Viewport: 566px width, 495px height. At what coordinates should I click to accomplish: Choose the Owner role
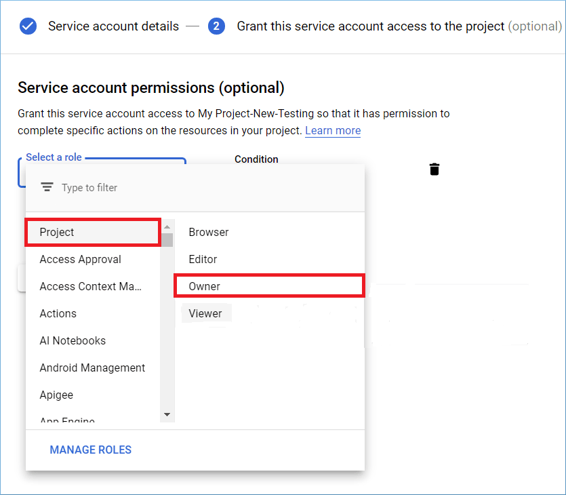(x=269, y=286)
